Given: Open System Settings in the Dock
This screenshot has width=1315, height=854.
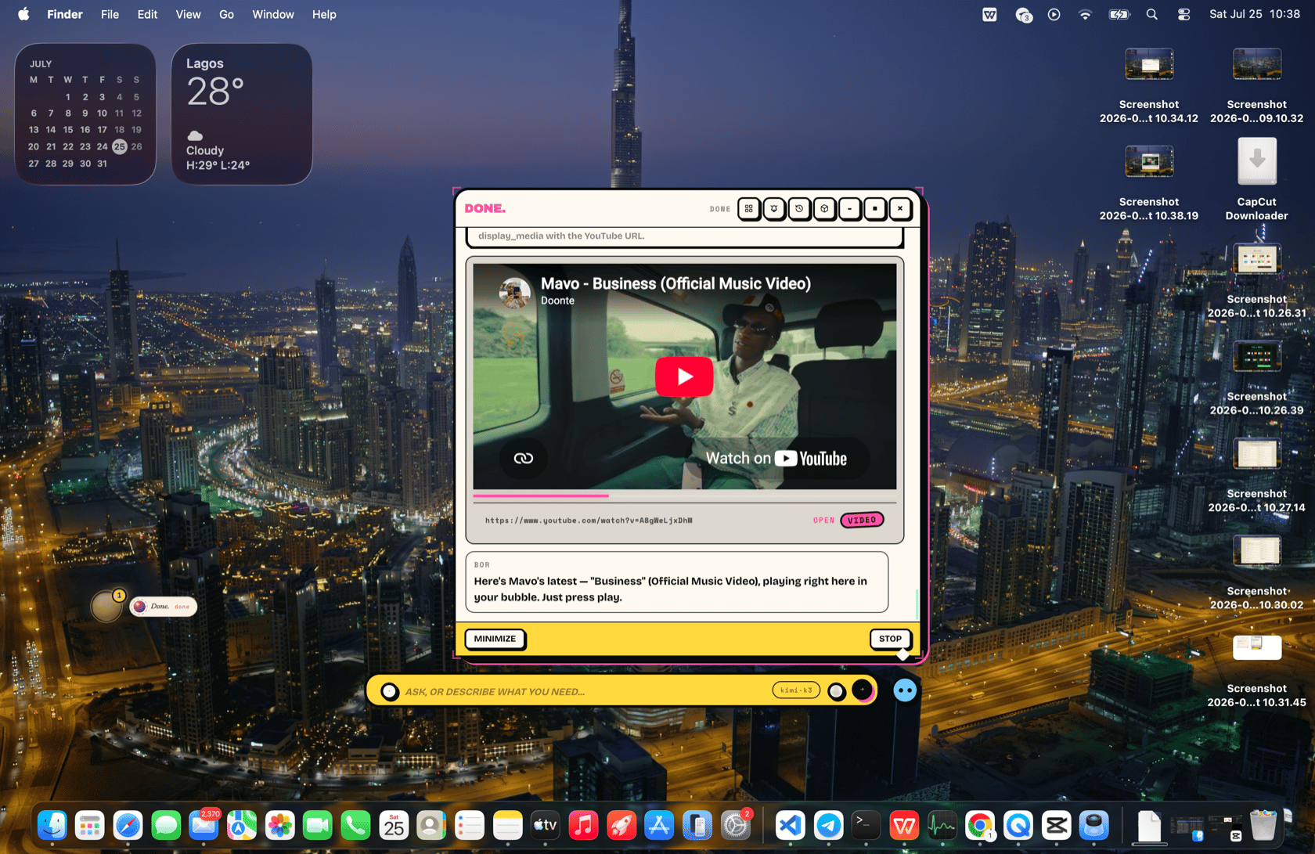Looking at the screenshot, I should pos(736,825).
